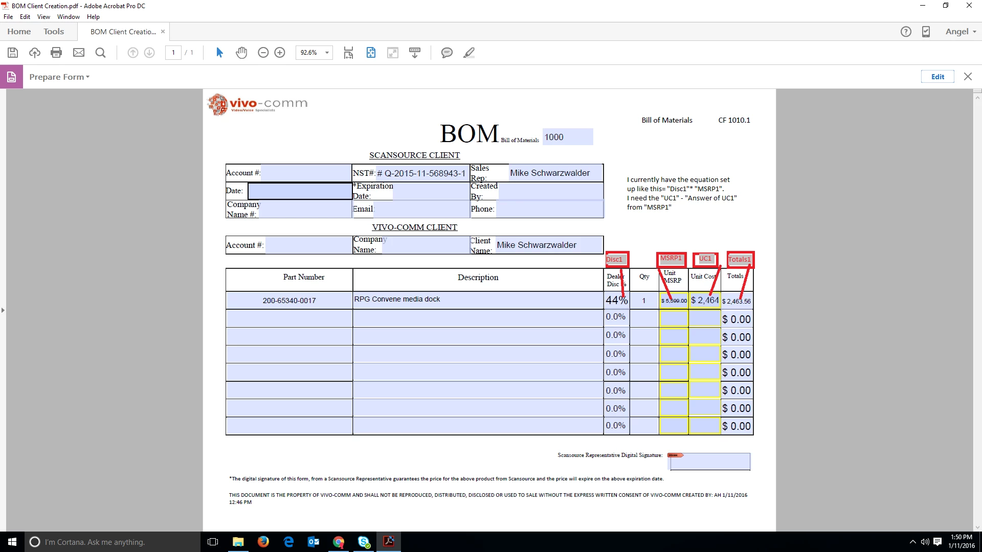Close the BOM Client Creation document tab
The height and width of the screenshot is (552, 982).
[163, 32]
